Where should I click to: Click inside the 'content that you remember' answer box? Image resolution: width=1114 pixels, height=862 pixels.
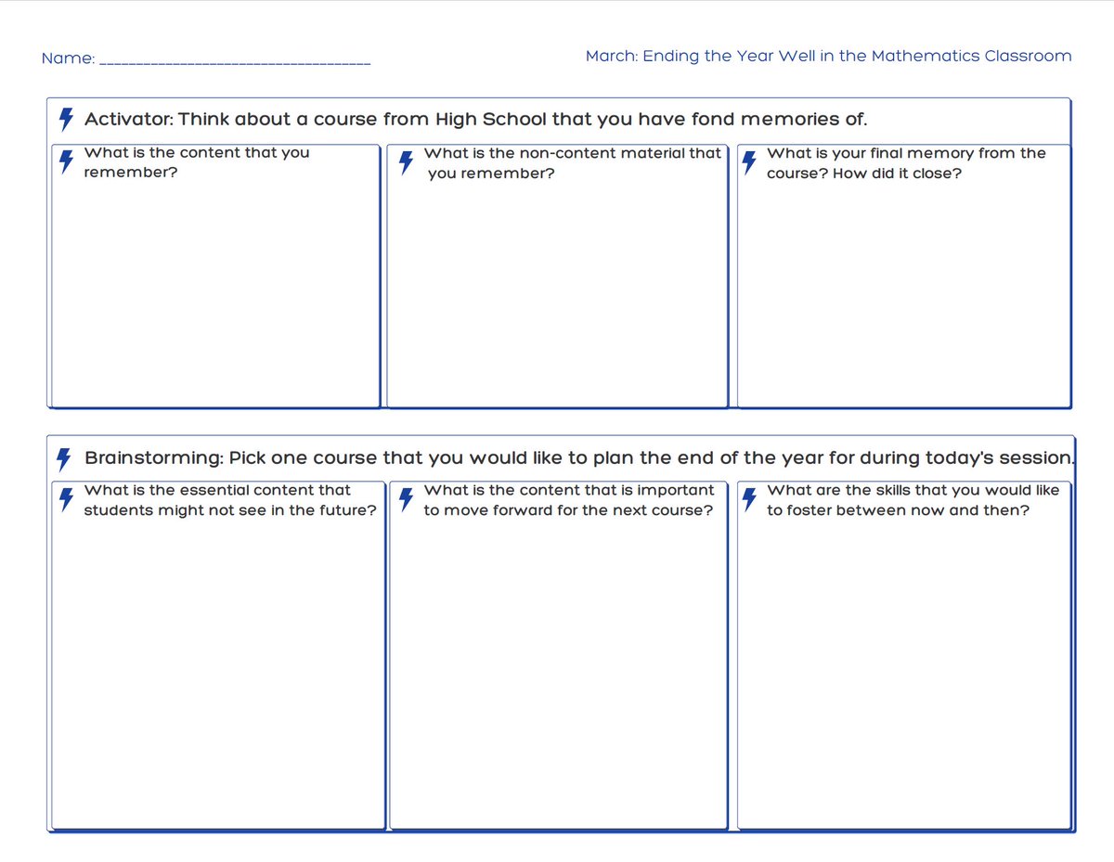(x=215, y=276)
